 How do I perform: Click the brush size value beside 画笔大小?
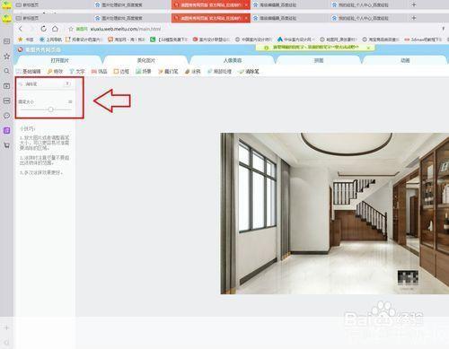click(70, 102)
